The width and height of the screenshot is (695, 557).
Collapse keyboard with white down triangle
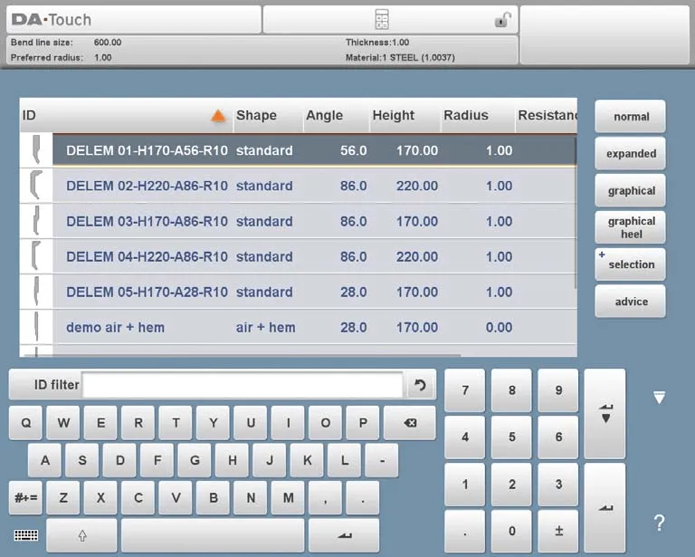[659, 398]
